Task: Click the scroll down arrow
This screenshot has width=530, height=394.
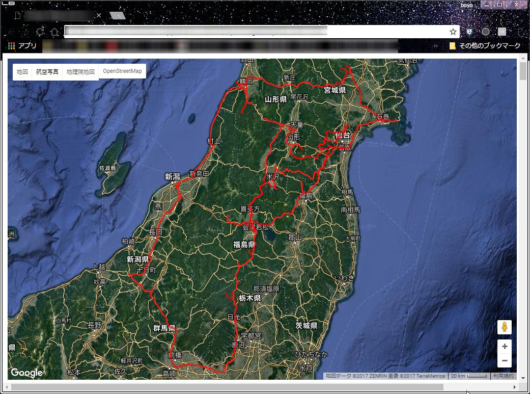Action: coord(523,378)
